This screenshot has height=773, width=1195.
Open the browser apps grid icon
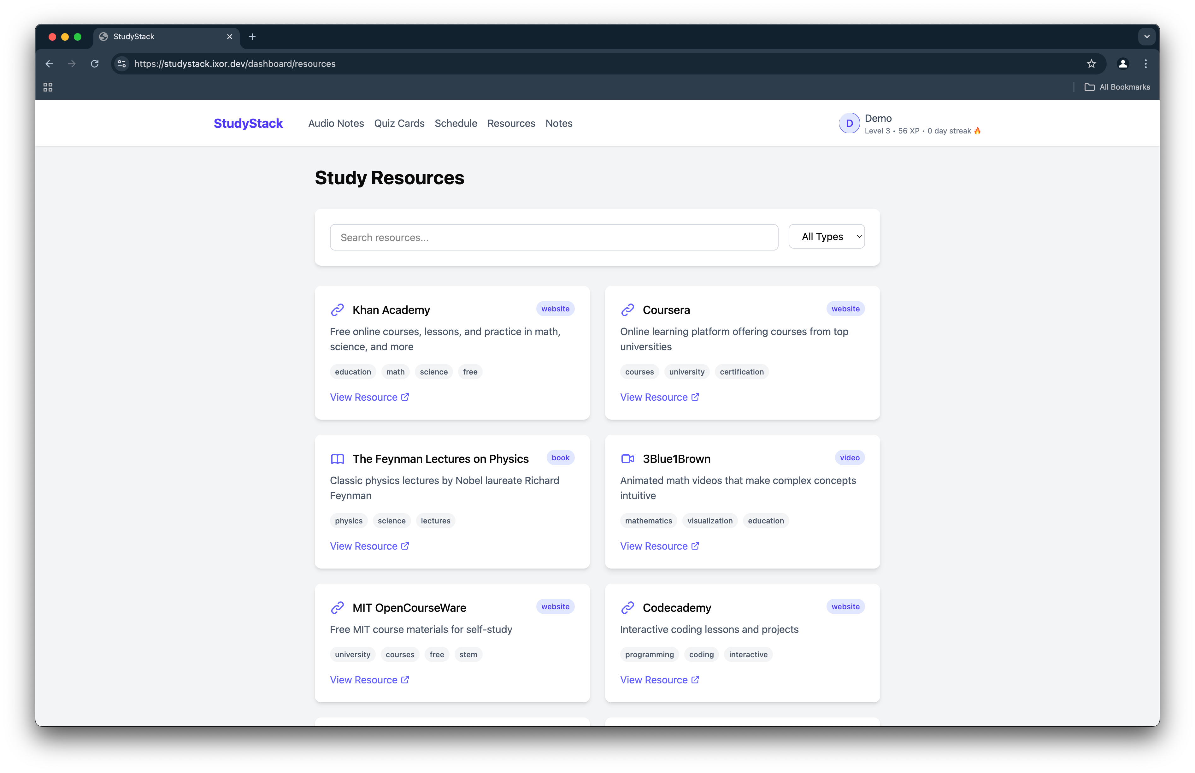tap(48, 87)
